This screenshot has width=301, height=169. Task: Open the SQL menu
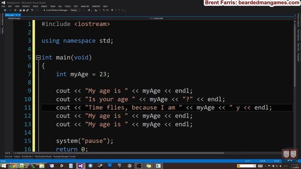(60, 6)
